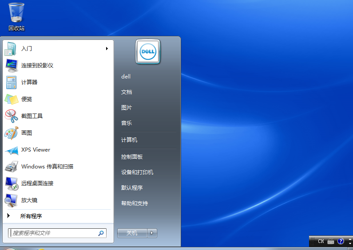Open 图片 pictures from Start menu
Image resolution: width=353 pixels, height=250 pixels.
[x=127, y=107]
